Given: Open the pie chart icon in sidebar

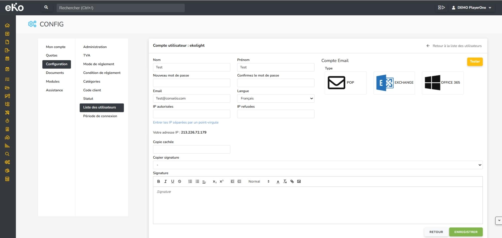Looking at the screenshot, I should pos(7,171).
